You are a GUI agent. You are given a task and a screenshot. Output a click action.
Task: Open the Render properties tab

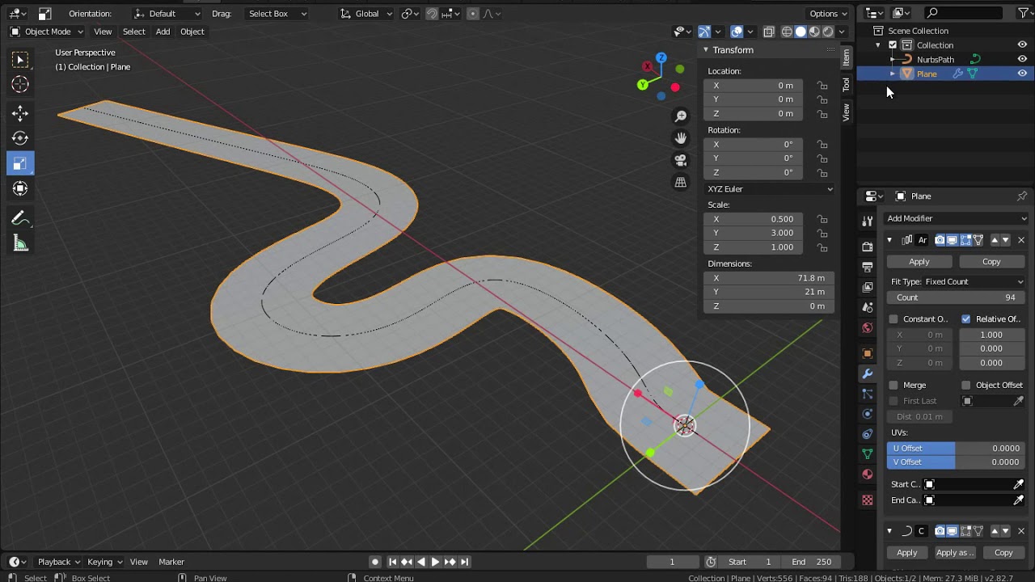[x=868, y=247]
